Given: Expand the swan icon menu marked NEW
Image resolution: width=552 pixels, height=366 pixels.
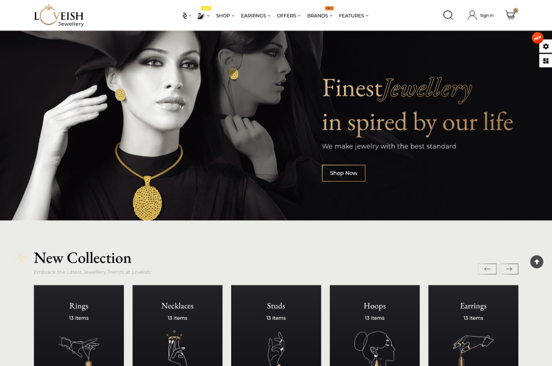Looking at the screenshot, I should pyautogui.click(x=203, y=16).
